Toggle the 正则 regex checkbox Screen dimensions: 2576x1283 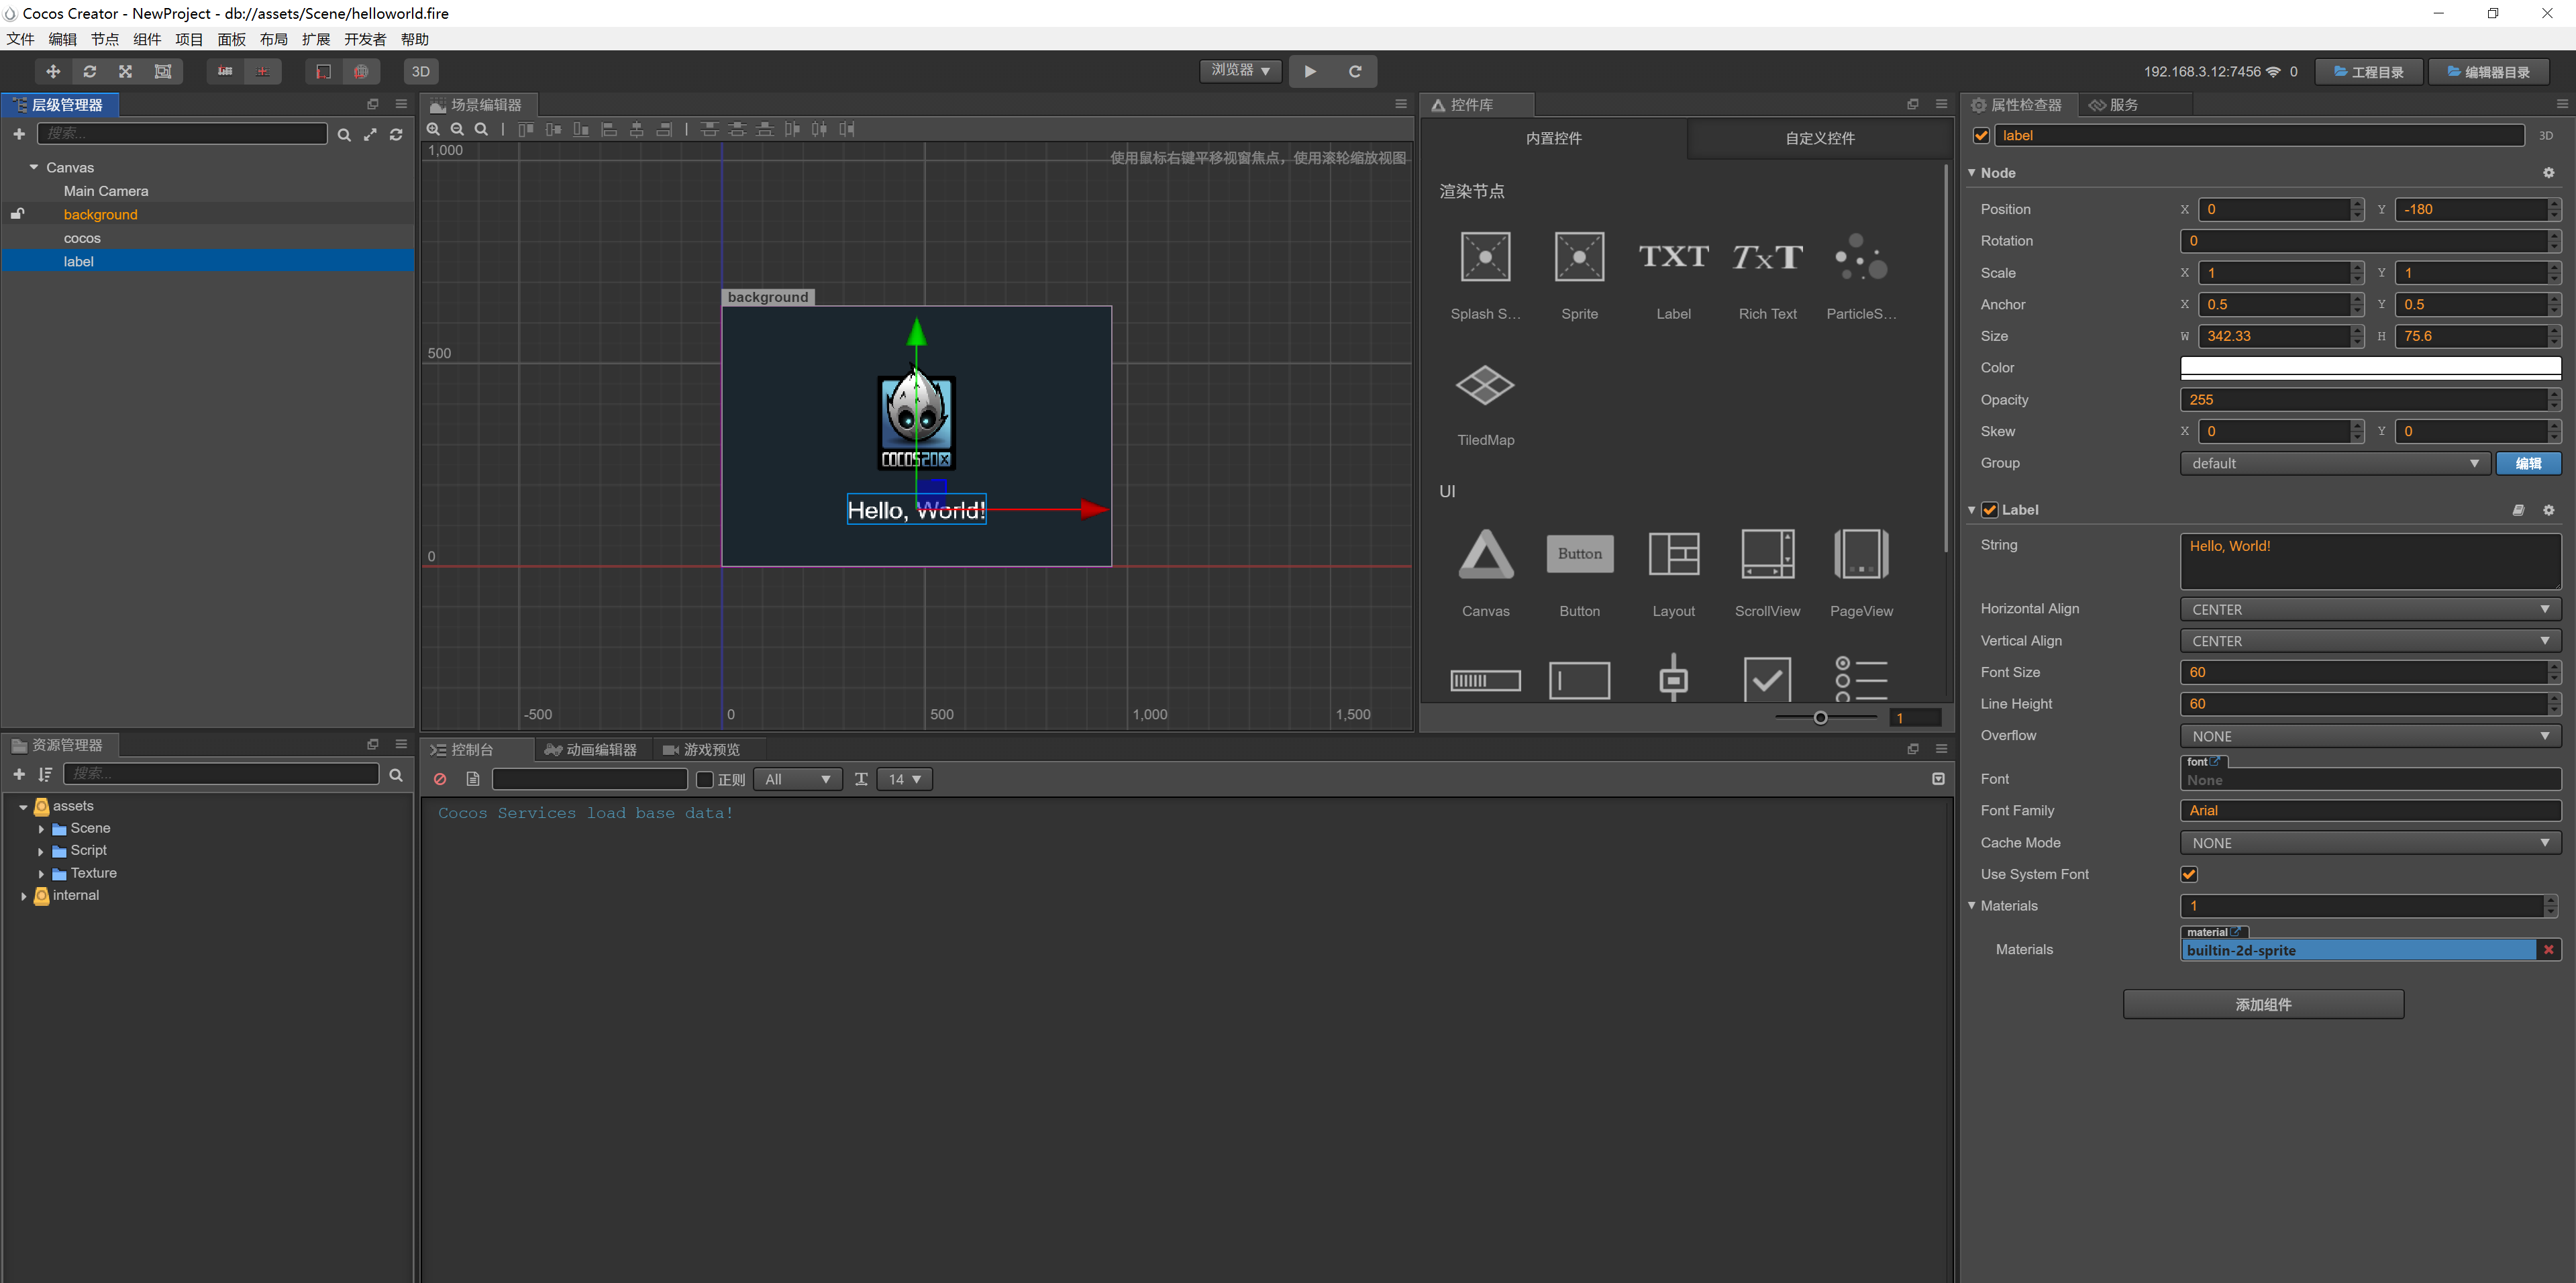(x=705, y=779)
